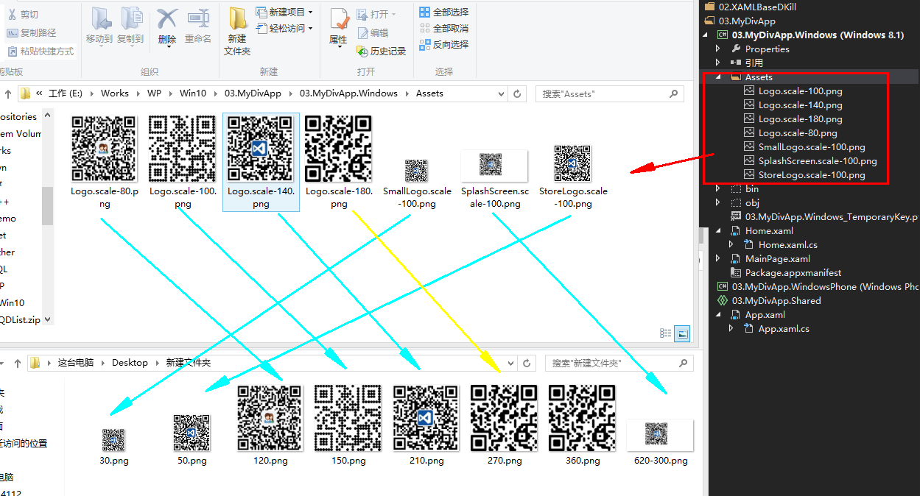Expand the Properties node
The width and height of the screenshot is (920, 496).
point(718,49)
